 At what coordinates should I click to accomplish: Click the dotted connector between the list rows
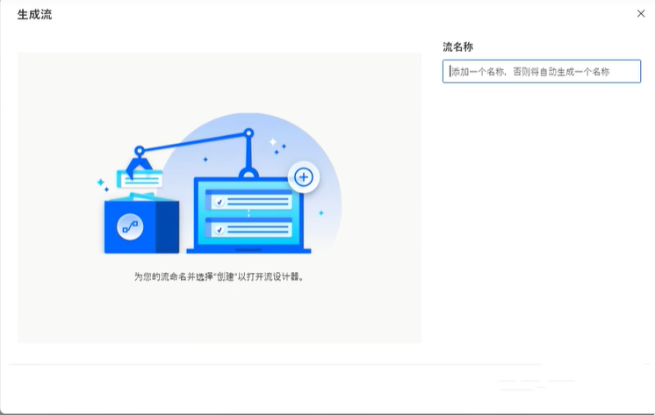(x=248, y=215)
